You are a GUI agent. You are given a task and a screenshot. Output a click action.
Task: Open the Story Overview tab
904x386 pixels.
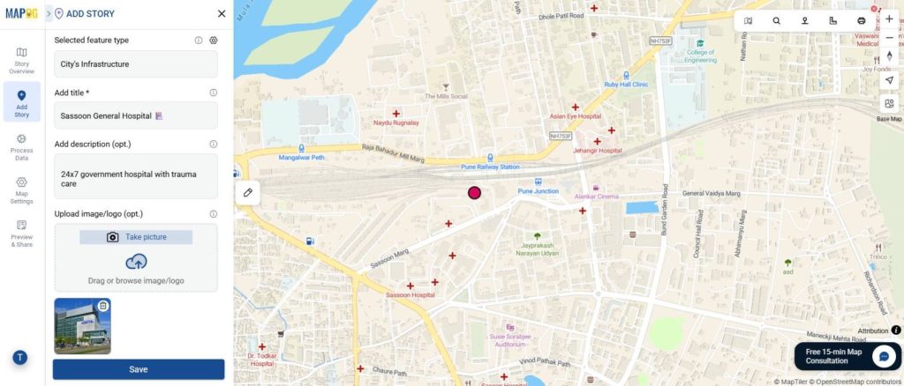point(21,61)
